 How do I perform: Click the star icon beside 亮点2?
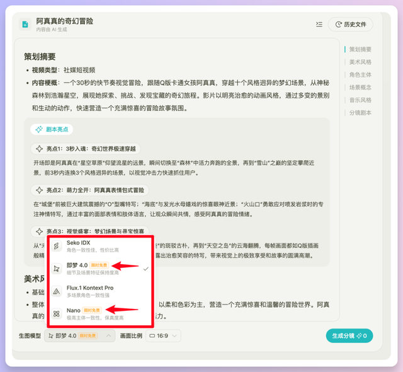point(39,190)
